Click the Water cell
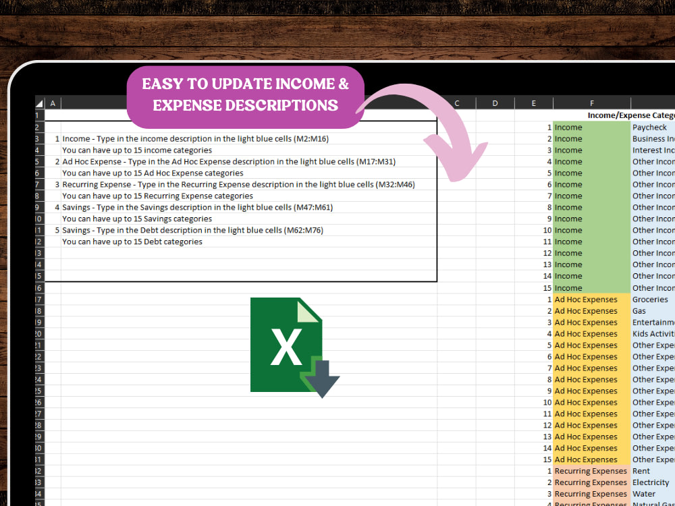 pyautogui.click(x=647, y=494)
